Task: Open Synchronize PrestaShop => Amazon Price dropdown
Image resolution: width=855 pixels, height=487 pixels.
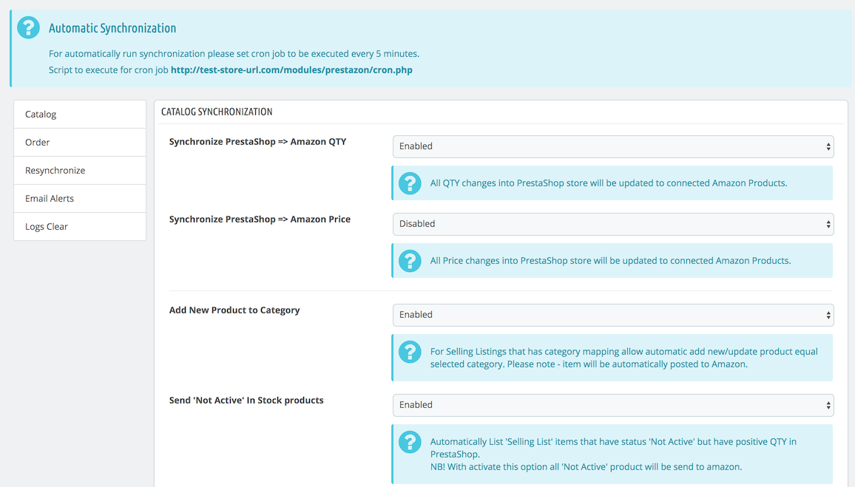Action: point(613,224)
